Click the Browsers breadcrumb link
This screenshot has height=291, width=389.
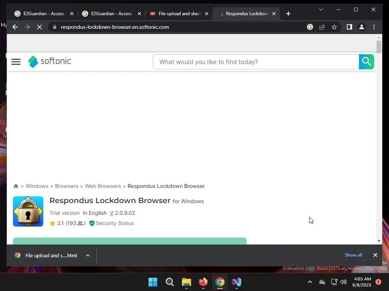66,186
